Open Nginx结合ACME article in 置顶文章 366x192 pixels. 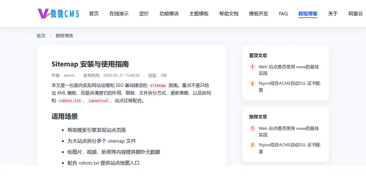(x=289, y=87)
